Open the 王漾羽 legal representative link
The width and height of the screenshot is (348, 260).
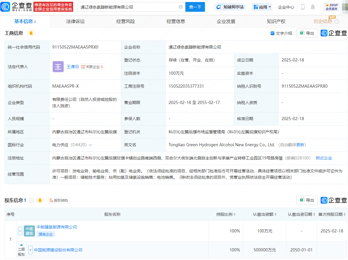pyautogui.click(x=73, y=67)
